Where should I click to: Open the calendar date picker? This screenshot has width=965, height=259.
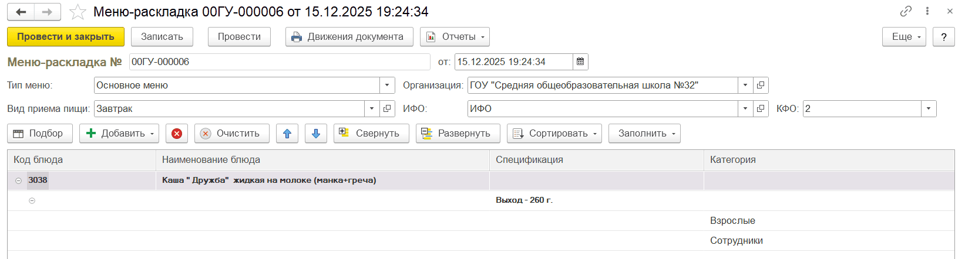pos(580,62)
